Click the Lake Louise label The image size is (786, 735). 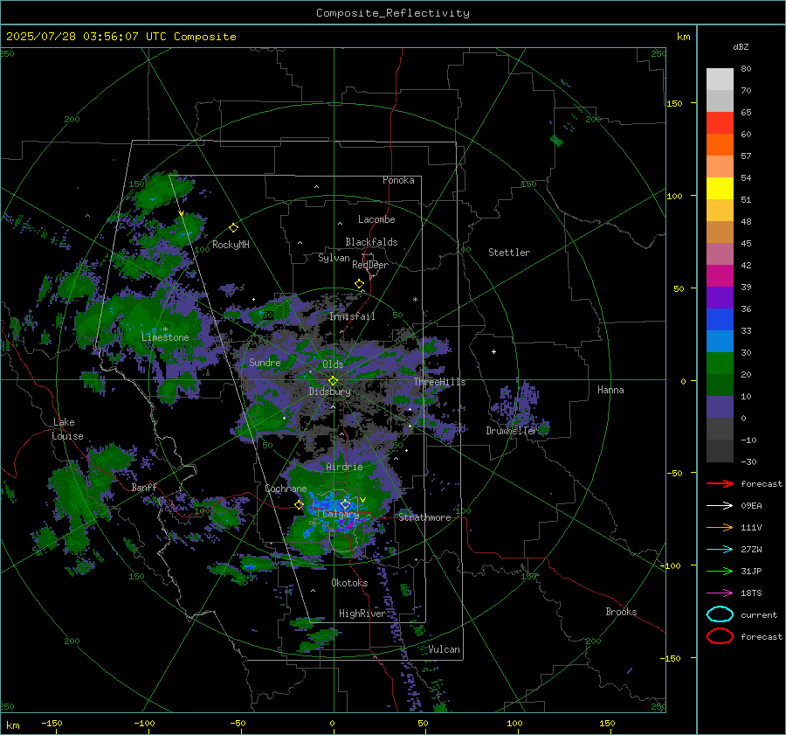pos(67,429)
